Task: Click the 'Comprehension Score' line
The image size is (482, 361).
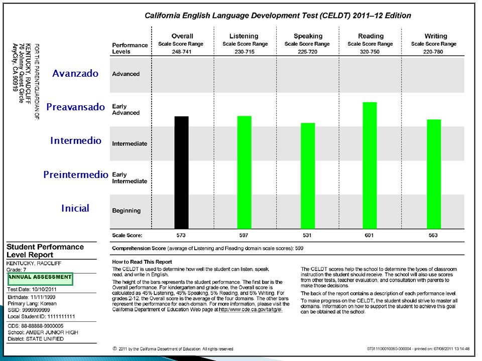Action: pyautogui.click(x=207, y=248)
